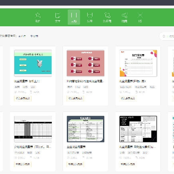Click the first tag on the orange petal card
This screenshot has height=174, width=174.
[x=126, y=87]
